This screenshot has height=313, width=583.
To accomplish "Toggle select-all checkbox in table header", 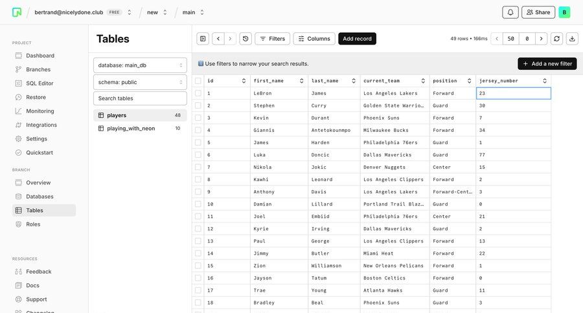I will (198, 81).
